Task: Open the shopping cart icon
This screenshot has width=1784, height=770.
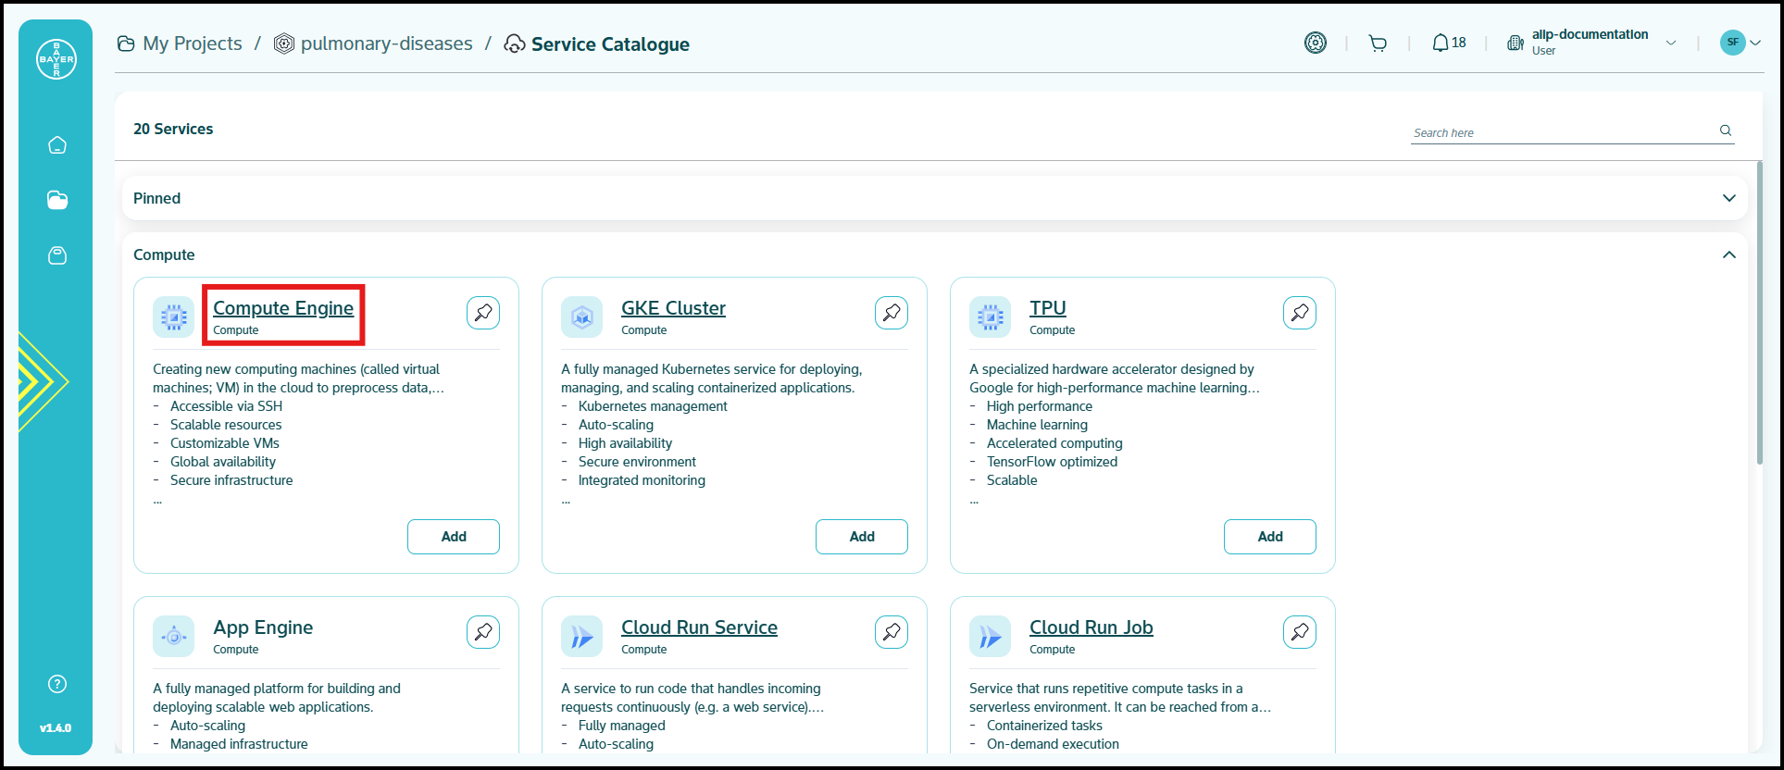Action: pos(1378,43)
